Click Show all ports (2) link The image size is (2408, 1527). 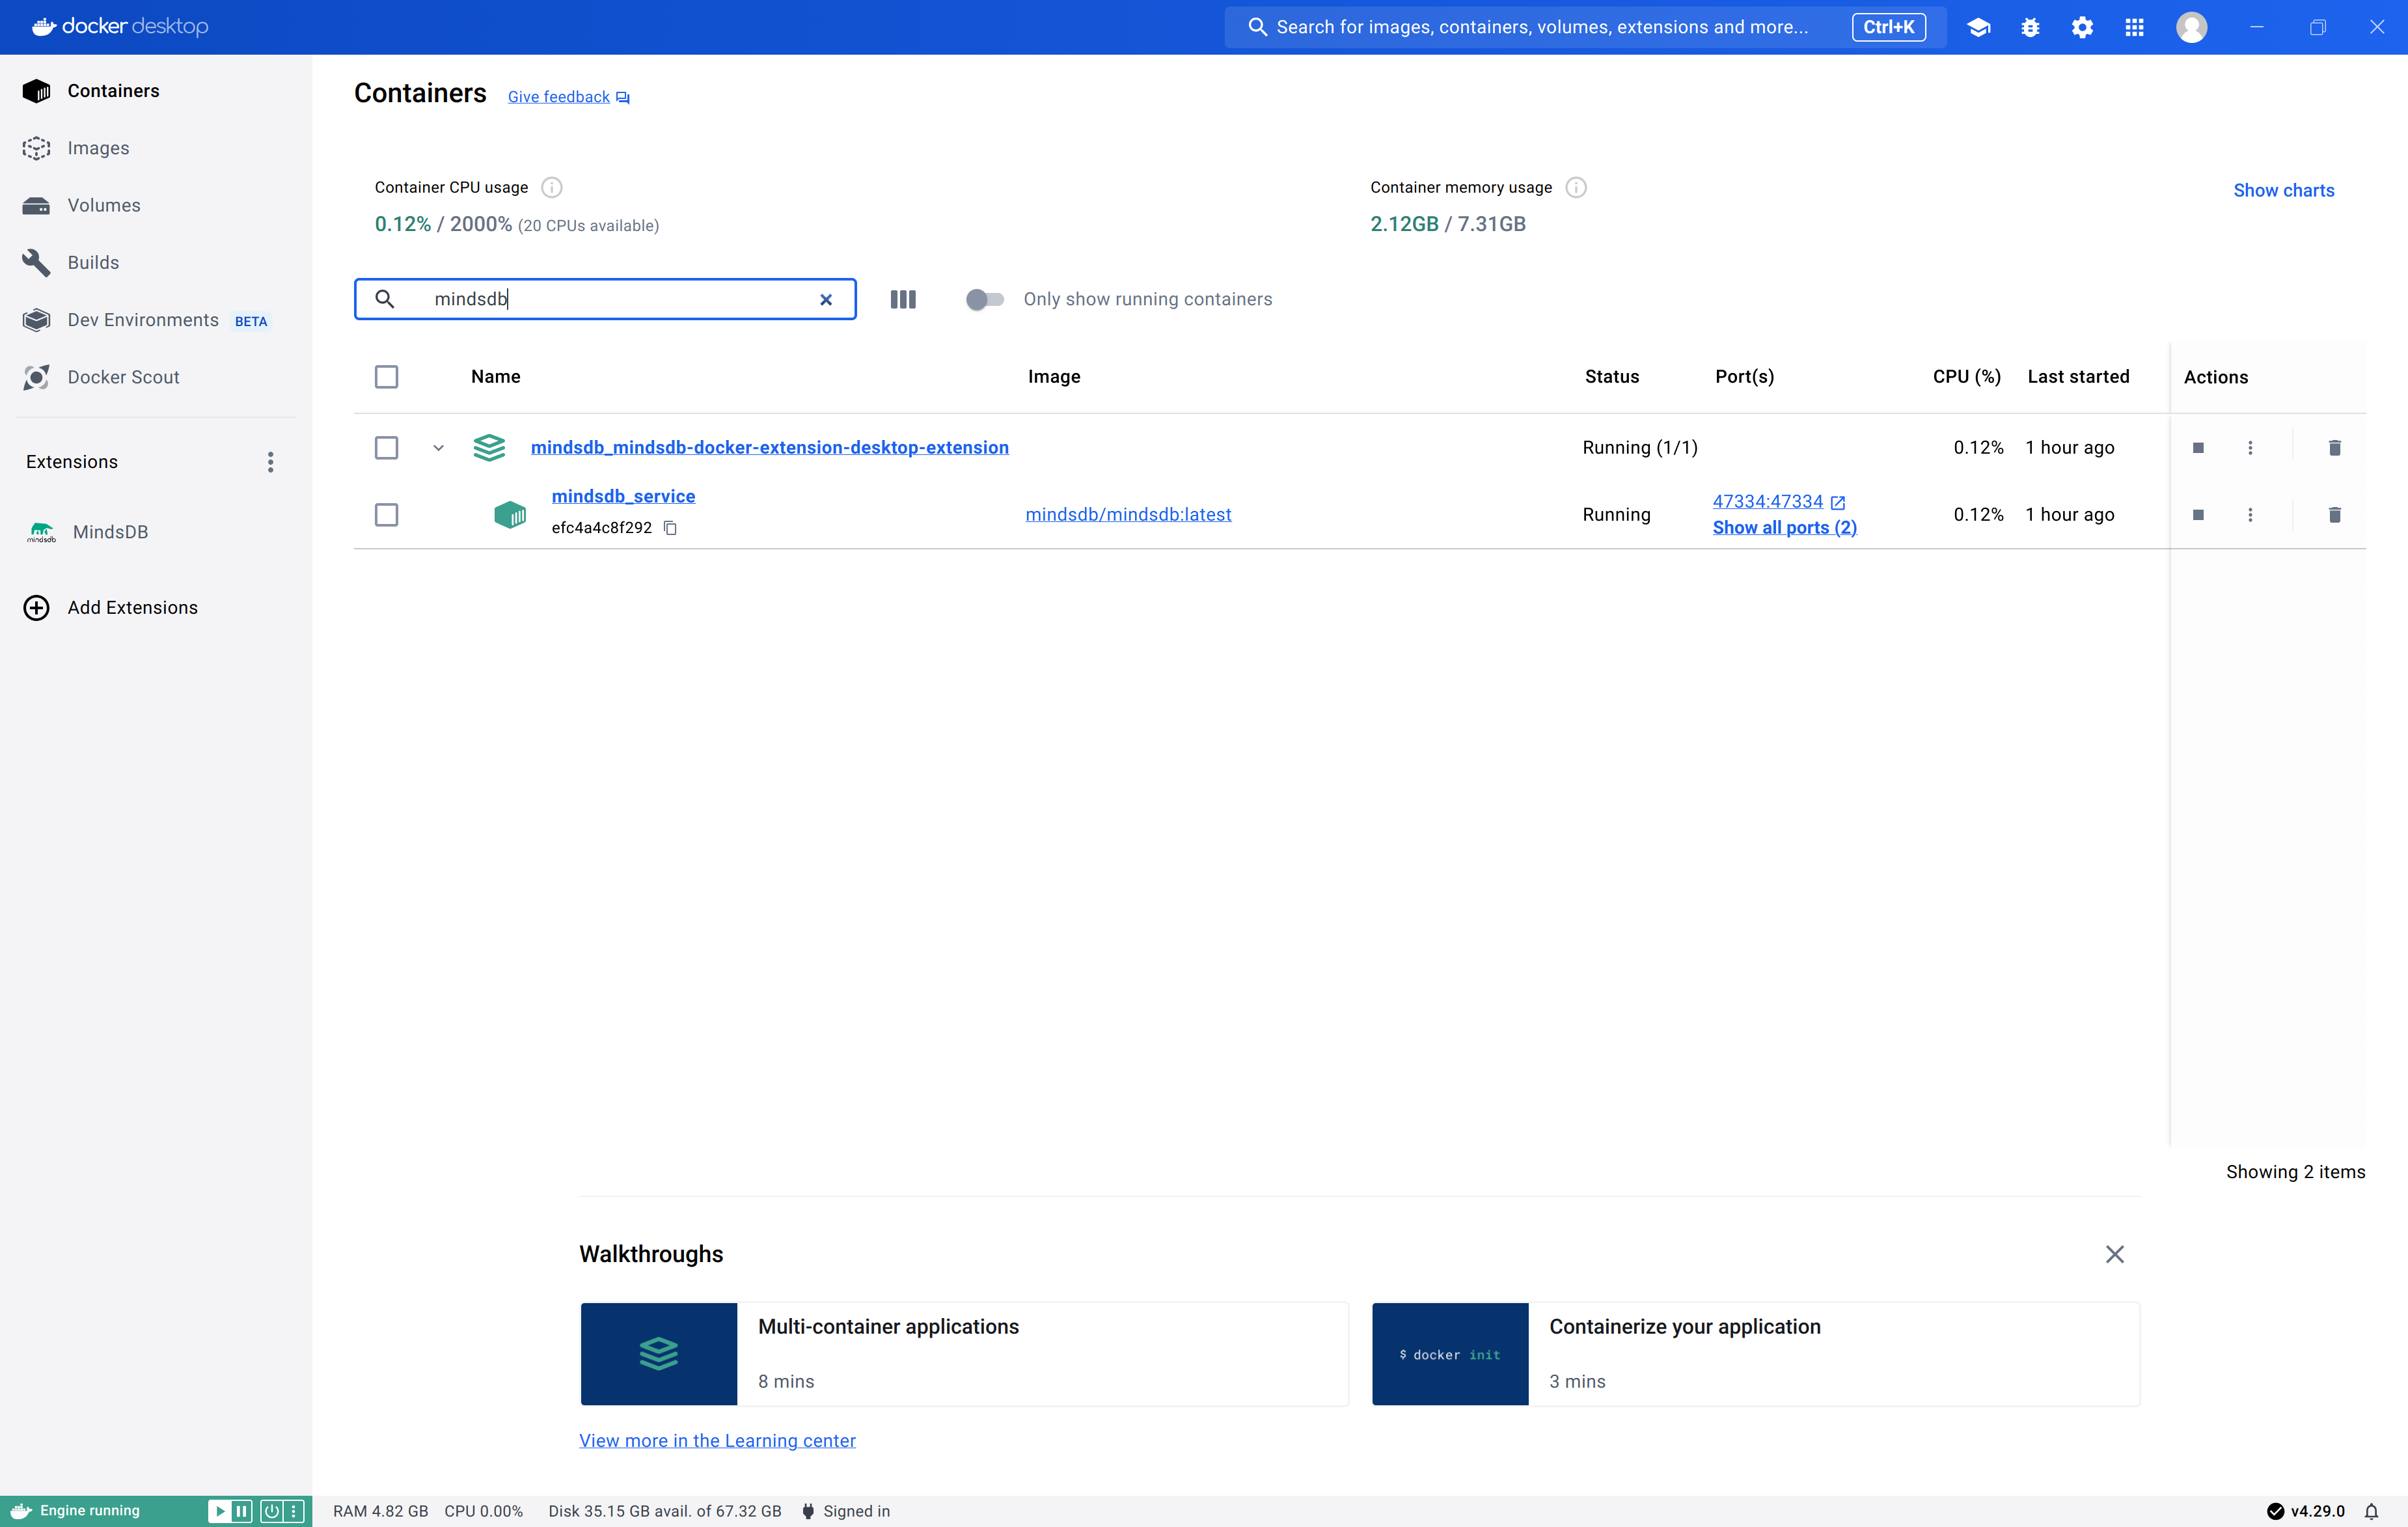[1784, 528]
